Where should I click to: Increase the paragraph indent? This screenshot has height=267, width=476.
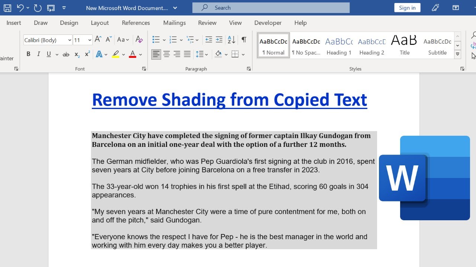[219, 39]
